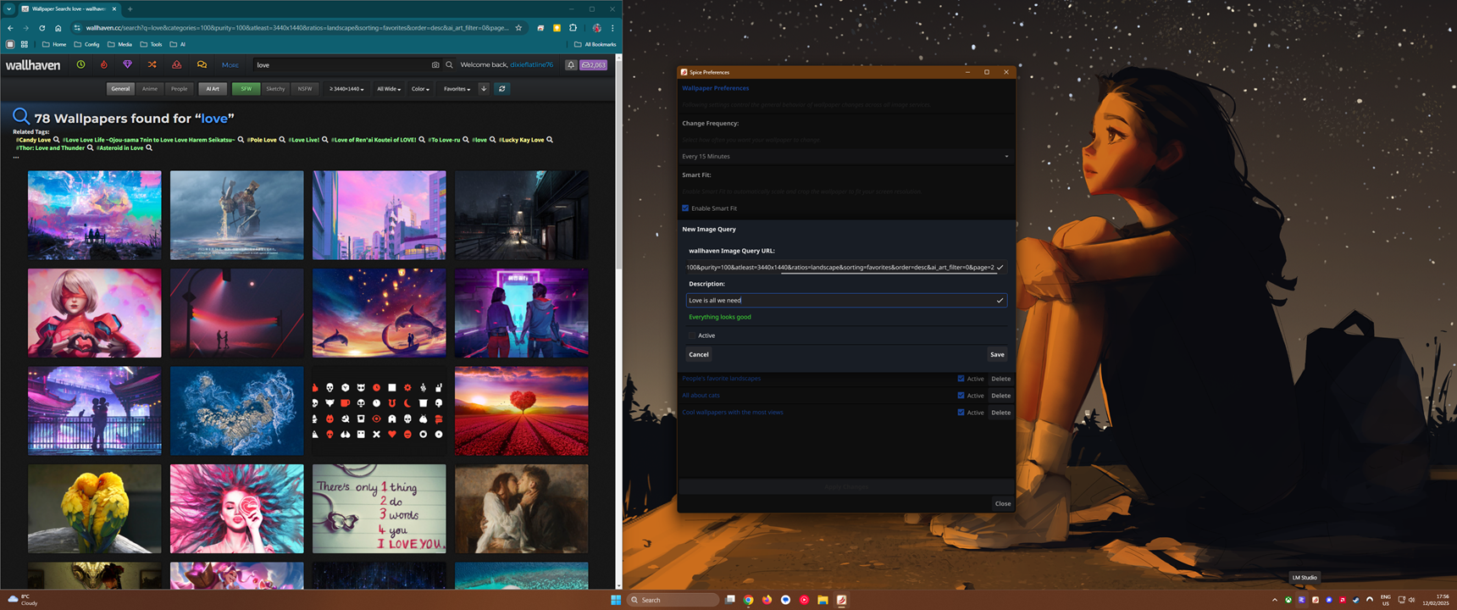Expand related tags with the ellipsis
Screen dimensions: 1457x610
point(16,157)
